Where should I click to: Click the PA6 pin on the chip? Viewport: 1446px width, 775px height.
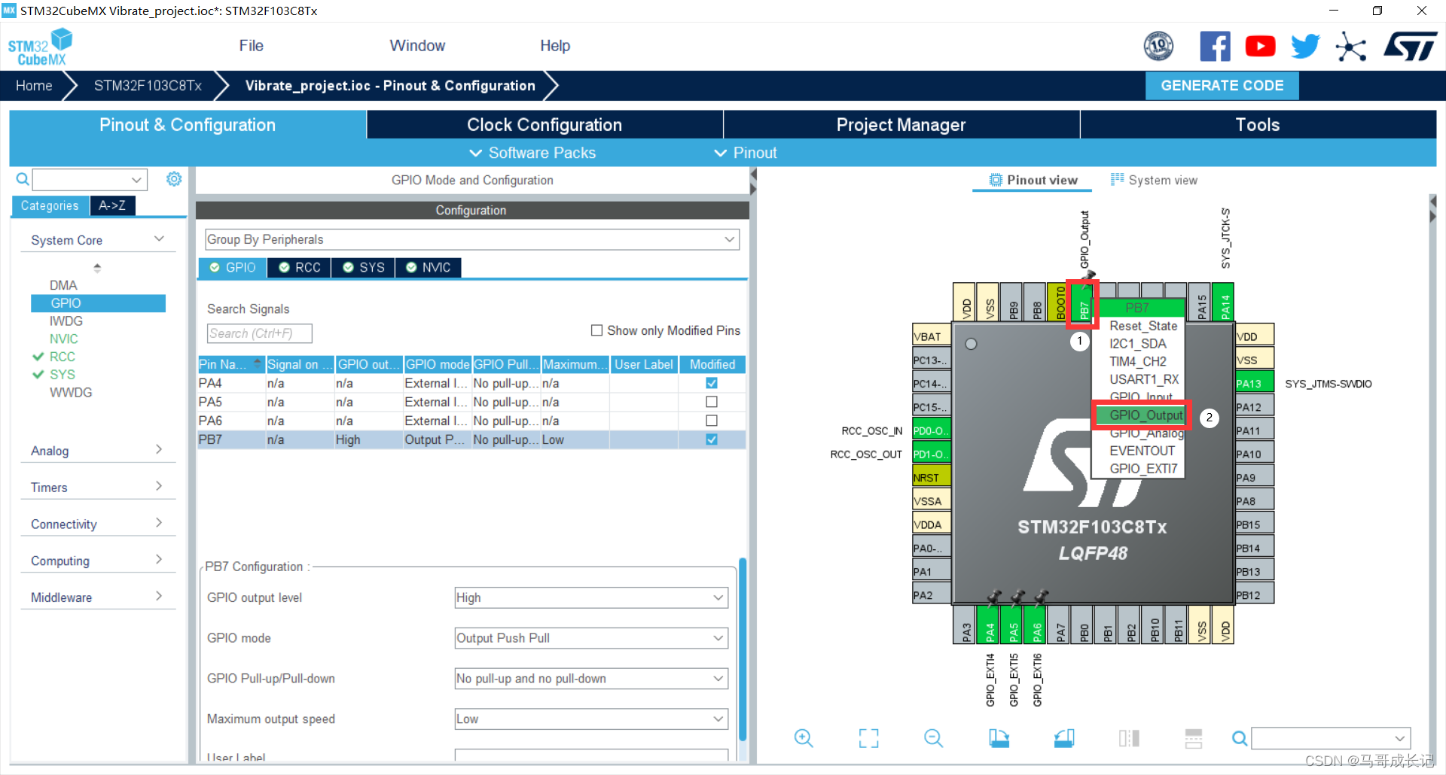[1036, 625]
